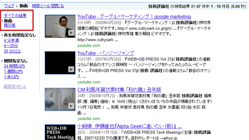Open WEB+DB PRESS Tech Meeting thumbnail

pos(60,132)
